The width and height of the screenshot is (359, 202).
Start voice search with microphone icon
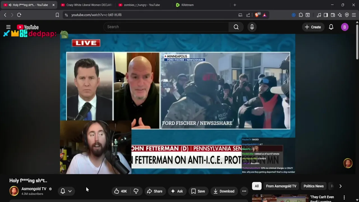252,27
